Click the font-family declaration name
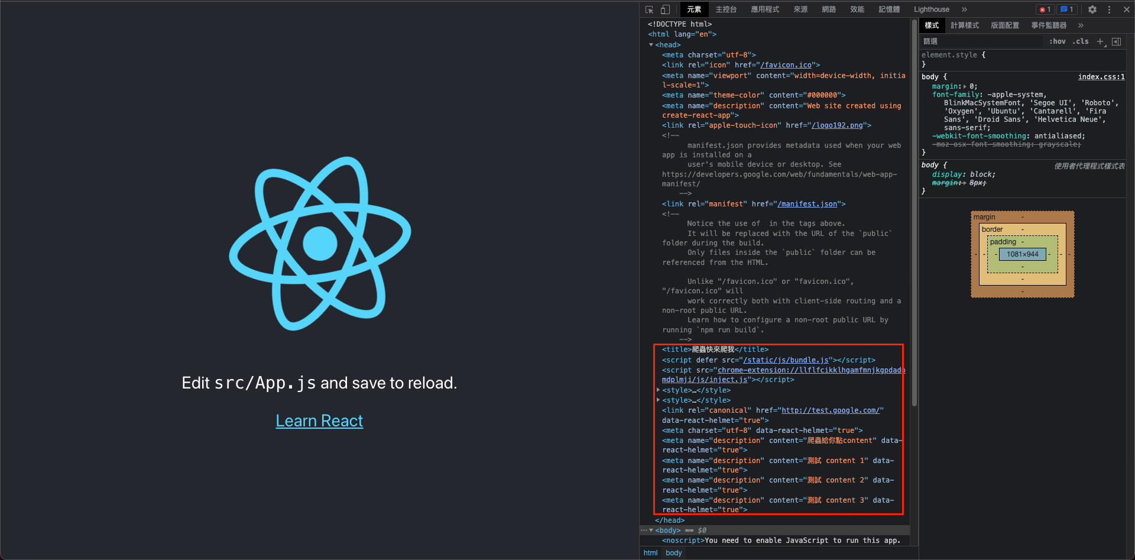Screen dimensions: 1135x560 click(x=955, y=95)
